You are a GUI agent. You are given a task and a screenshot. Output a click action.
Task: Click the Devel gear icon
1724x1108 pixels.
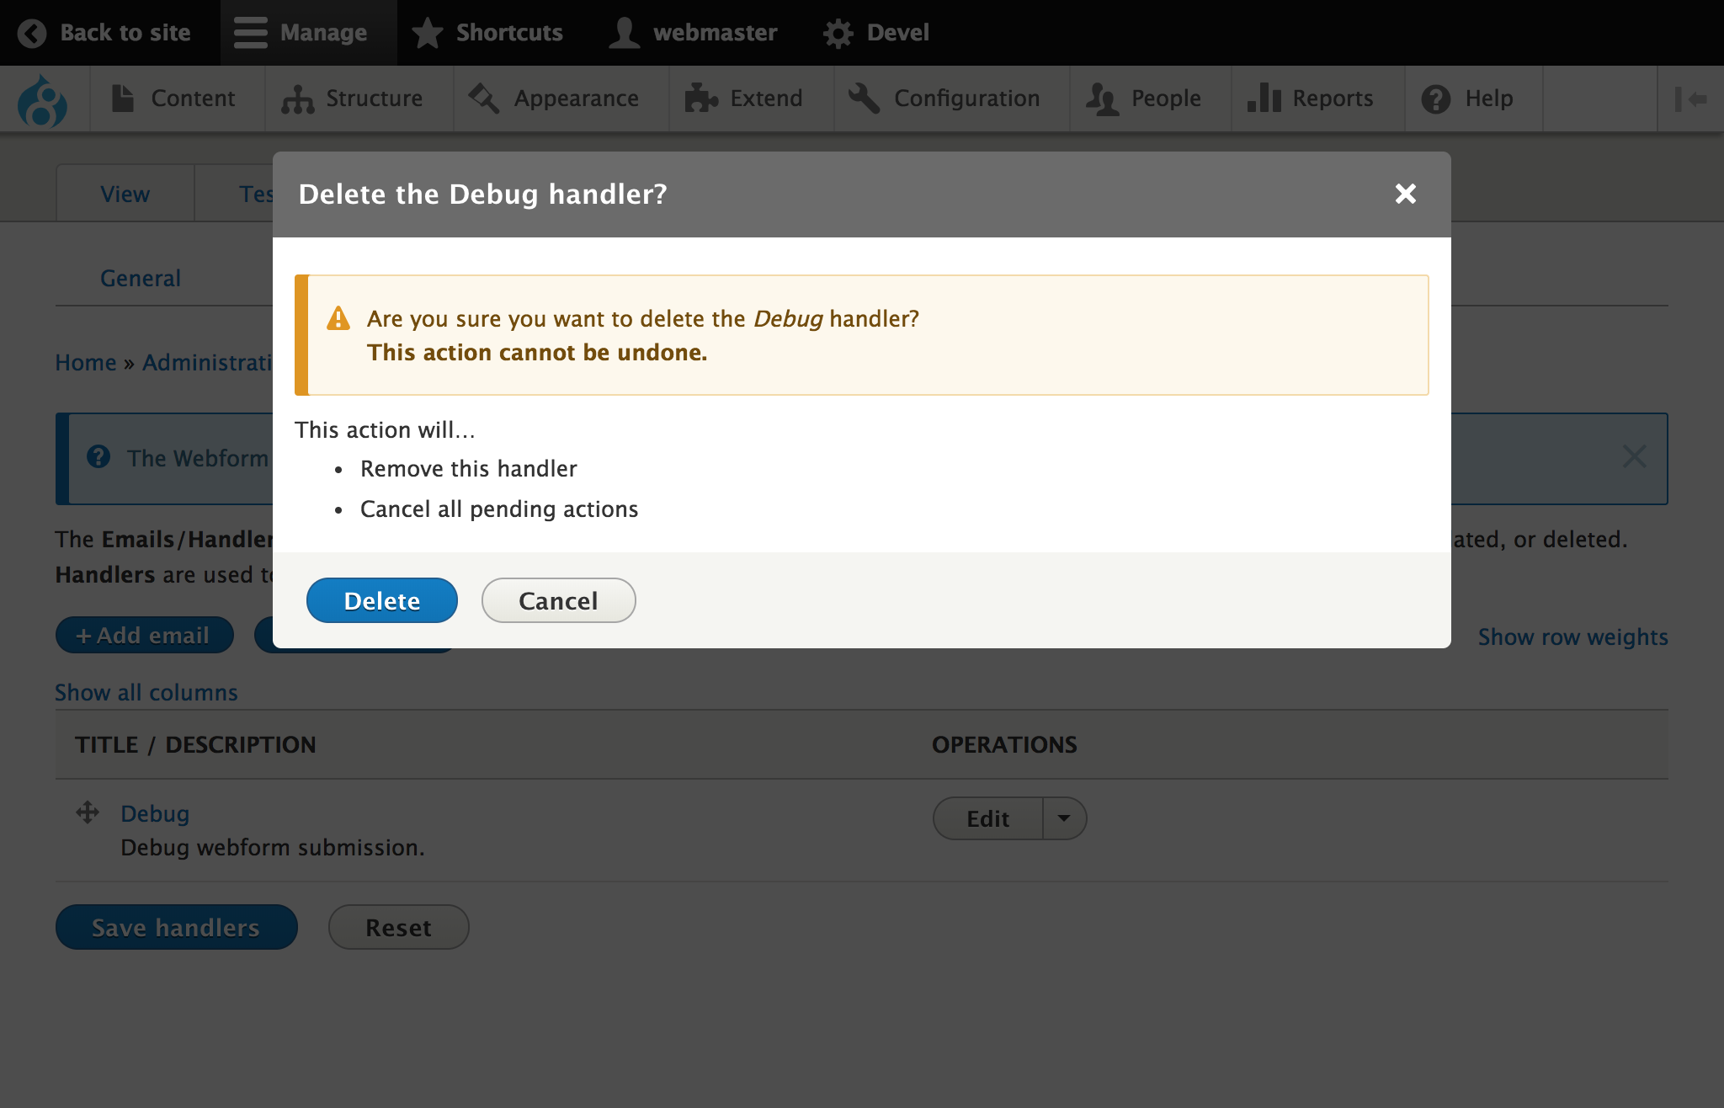838,33
